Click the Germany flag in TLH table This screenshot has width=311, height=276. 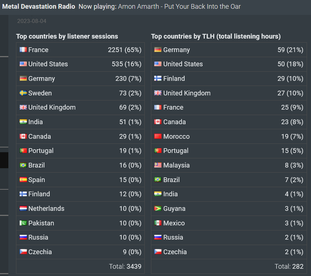coord(158,50)
